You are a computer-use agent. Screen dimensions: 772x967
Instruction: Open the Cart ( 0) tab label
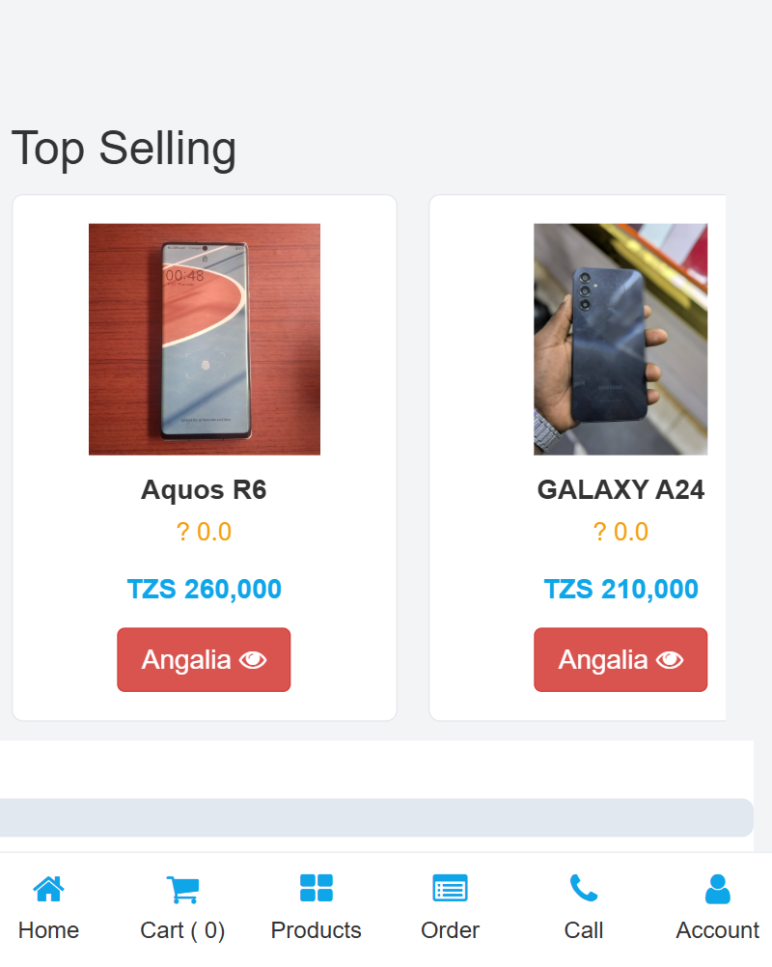182,930
